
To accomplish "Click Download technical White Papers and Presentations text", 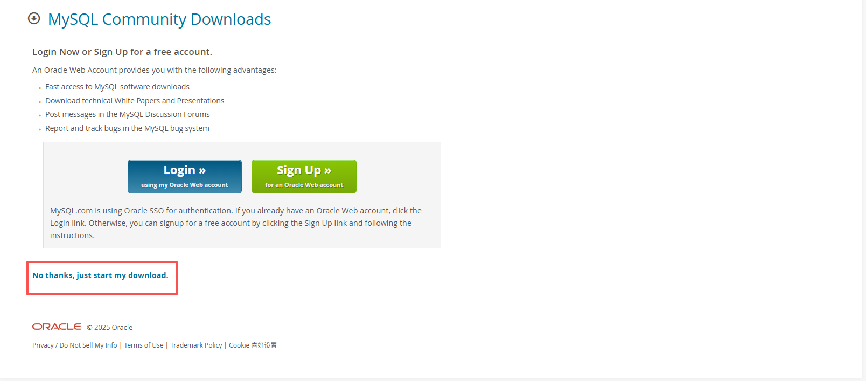I will tap(135, 101).
